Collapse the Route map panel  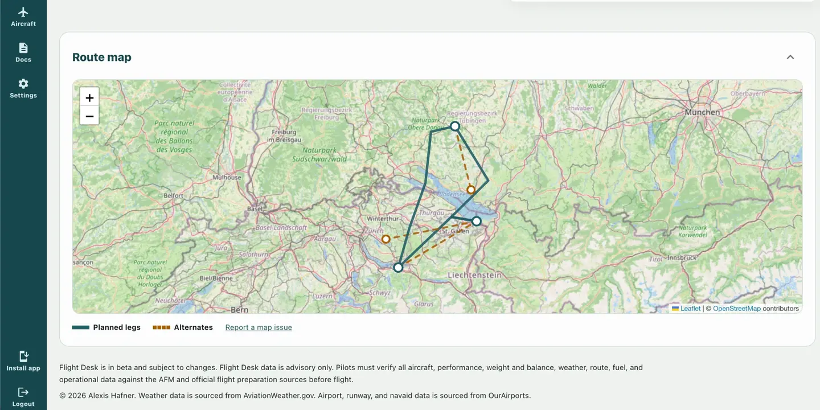(x=790, y=57)
